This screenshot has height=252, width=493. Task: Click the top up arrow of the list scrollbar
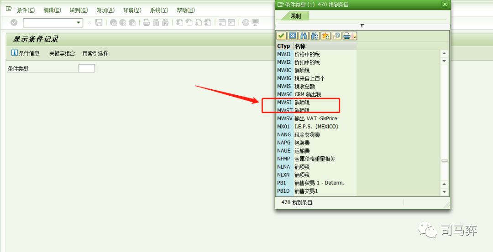click(444, 53)
